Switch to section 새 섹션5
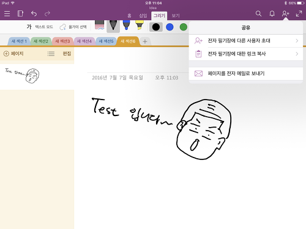Image resolution: width=306 pixels, height=229 pixels. pyautogui.click(x=106, y=42)
